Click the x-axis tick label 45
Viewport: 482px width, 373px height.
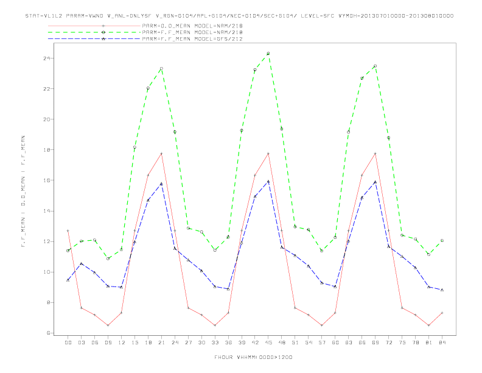coord(268,343)
